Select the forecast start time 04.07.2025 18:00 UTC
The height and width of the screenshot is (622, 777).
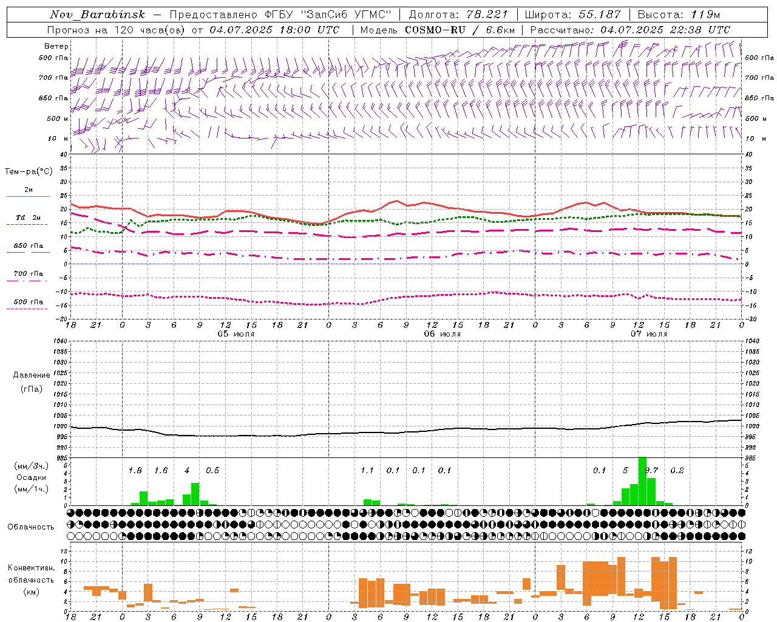point(274,30)
